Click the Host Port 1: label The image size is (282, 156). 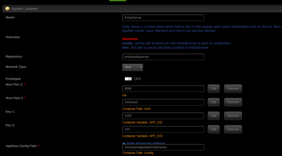point(14,84)
